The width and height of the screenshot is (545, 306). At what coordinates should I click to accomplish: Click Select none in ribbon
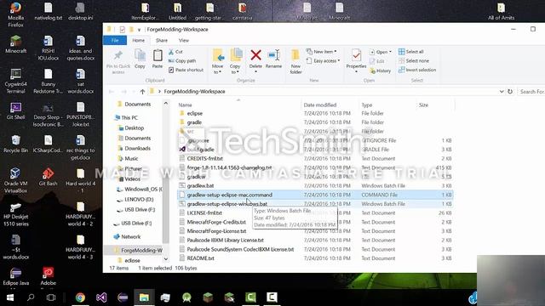414,60
